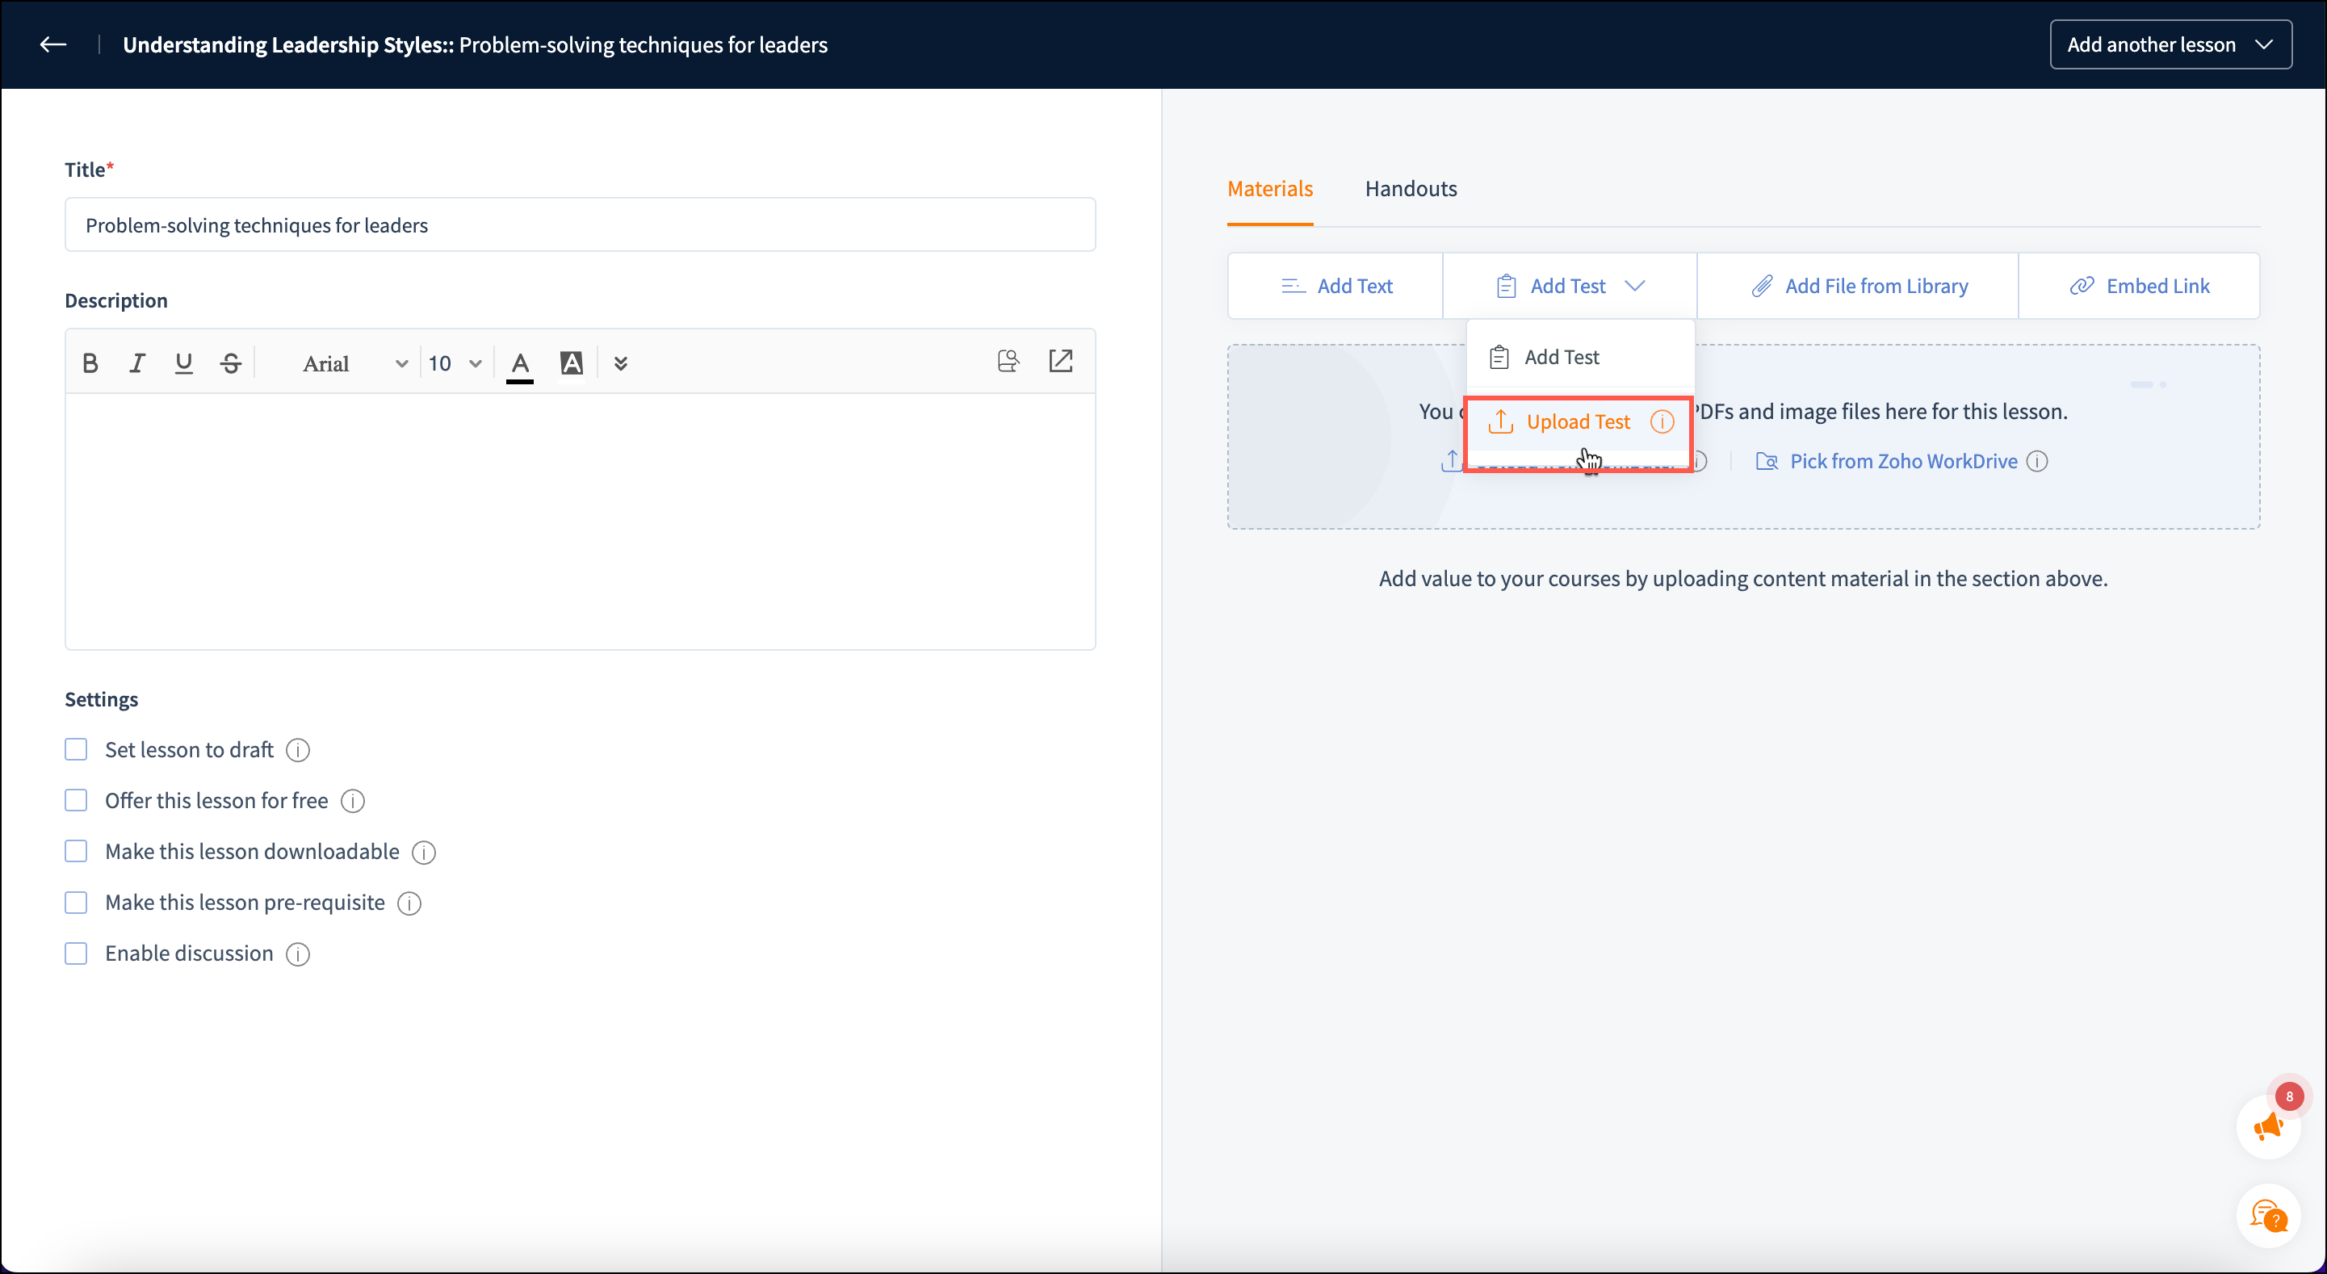Click the back arrow in header

(53, 44)
